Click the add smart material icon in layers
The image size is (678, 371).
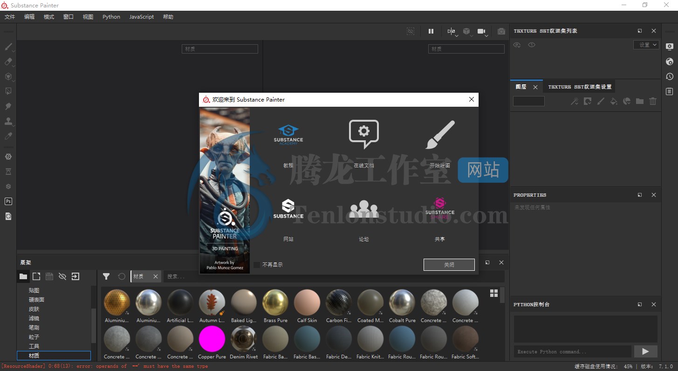tap(627, 101)
